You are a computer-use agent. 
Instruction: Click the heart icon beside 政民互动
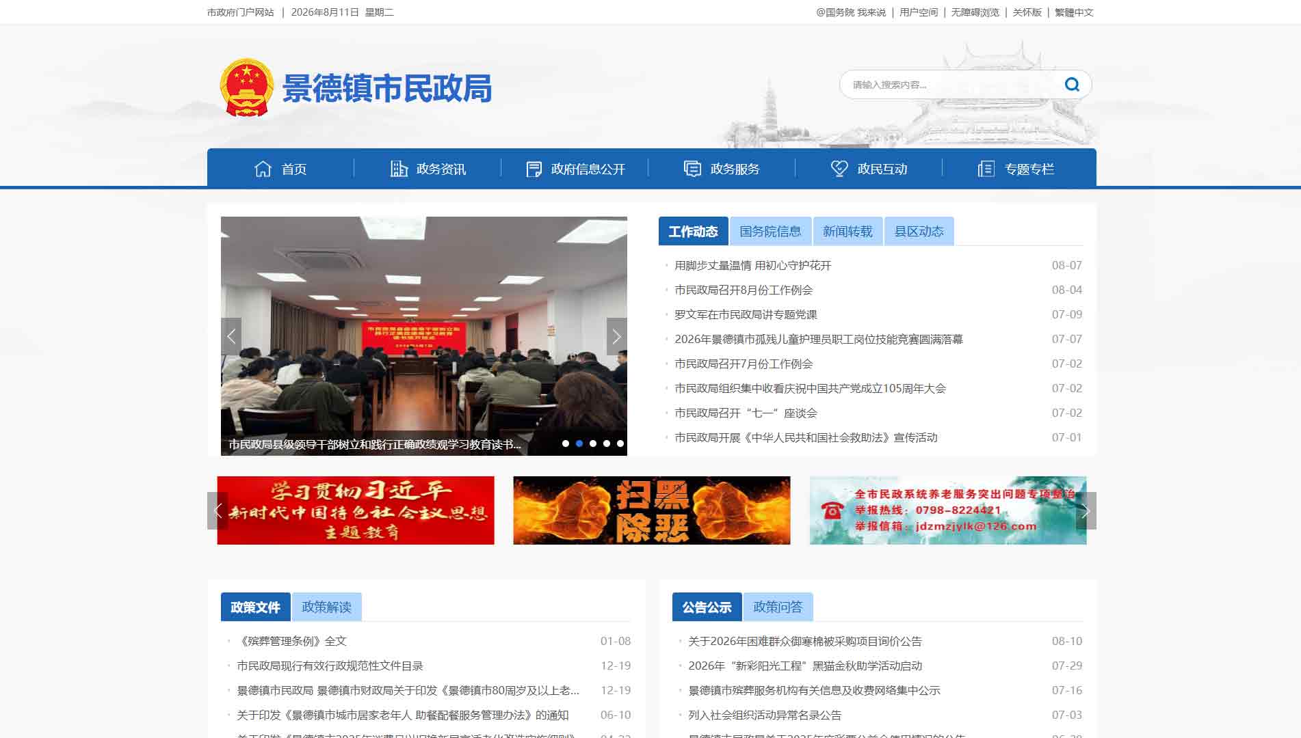[x=839, y=169]
